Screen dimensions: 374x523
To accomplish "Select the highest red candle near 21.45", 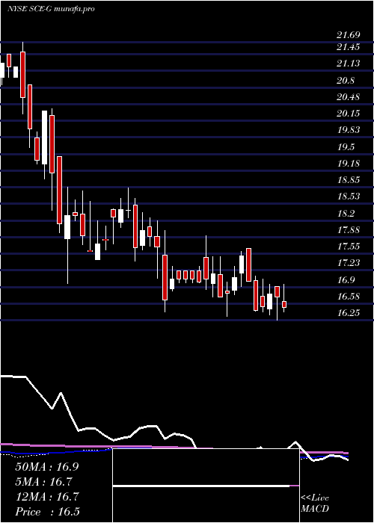I will coord(22,75).
